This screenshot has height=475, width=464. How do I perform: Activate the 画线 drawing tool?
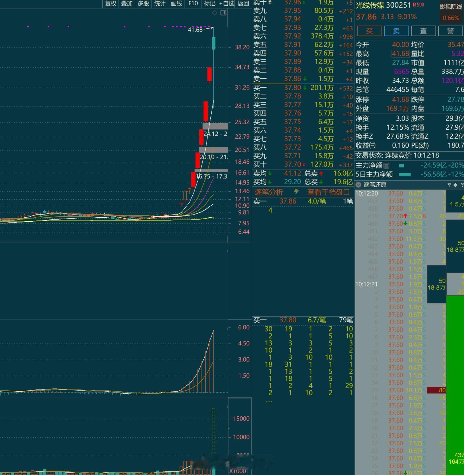click(x=177, y=3)
